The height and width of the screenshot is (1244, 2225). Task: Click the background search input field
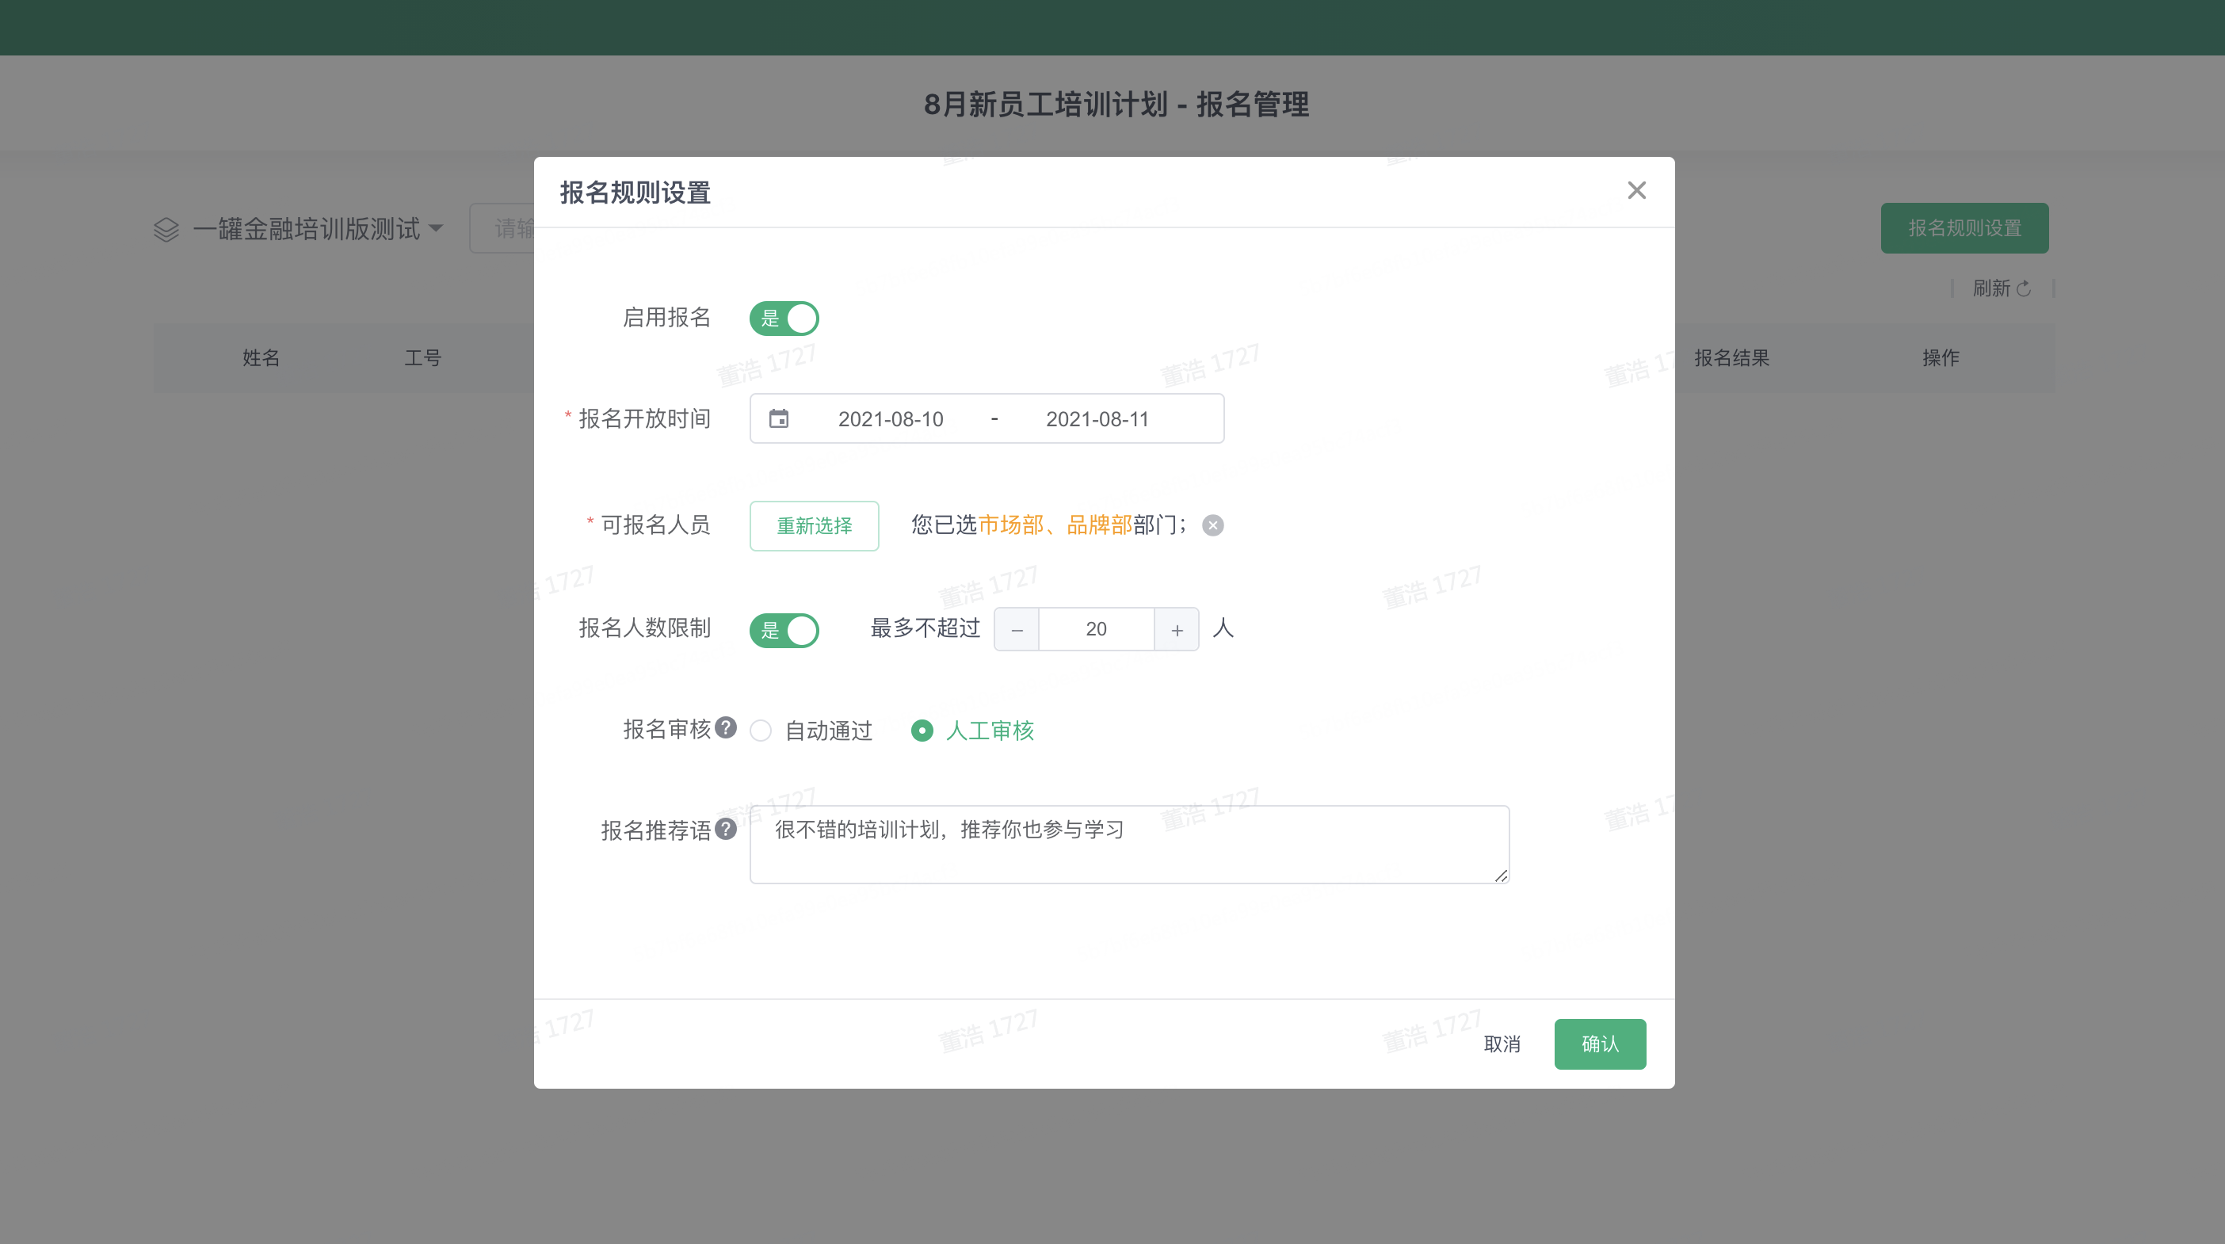(502, 228)
